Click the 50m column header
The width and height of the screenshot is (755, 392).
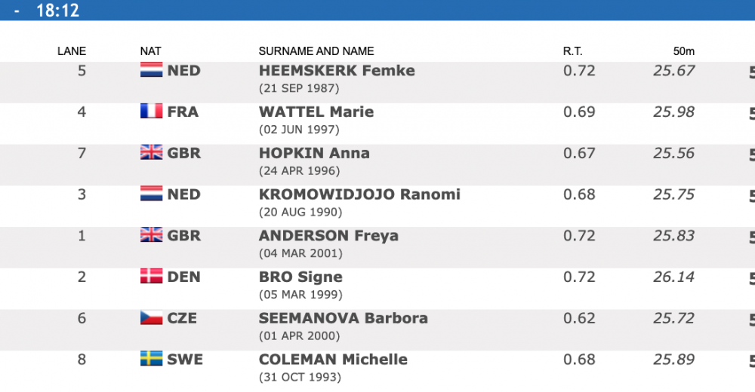coord(683,51)
